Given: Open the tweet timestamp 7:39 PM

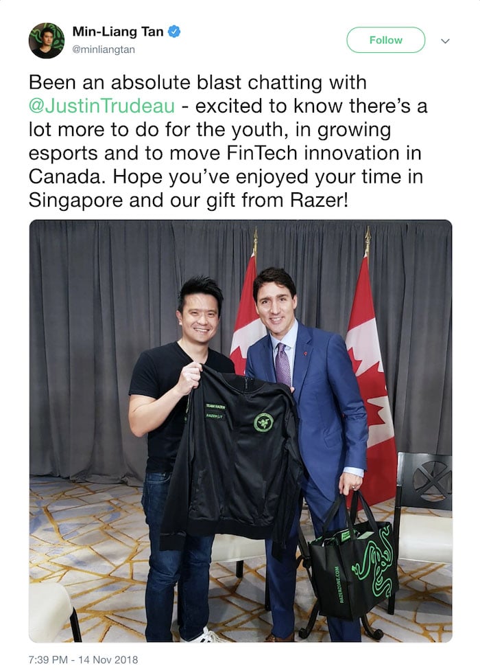Looking at the screenshot, I should click(x=48, y=659).
